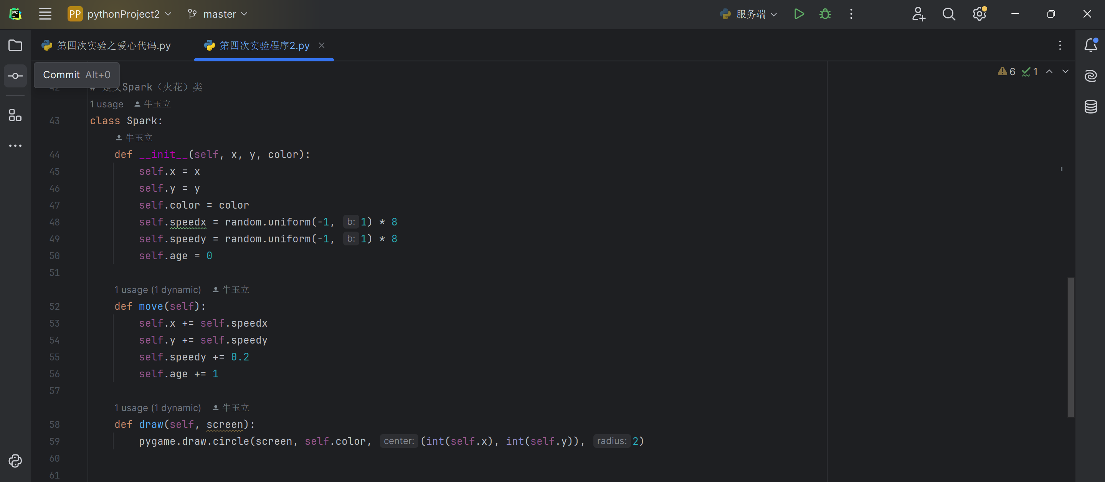The height and width of the screenshot is (482, 1105).
Task: Switch to 第四次实验之爱心代码.py tab
Action: 106,45
